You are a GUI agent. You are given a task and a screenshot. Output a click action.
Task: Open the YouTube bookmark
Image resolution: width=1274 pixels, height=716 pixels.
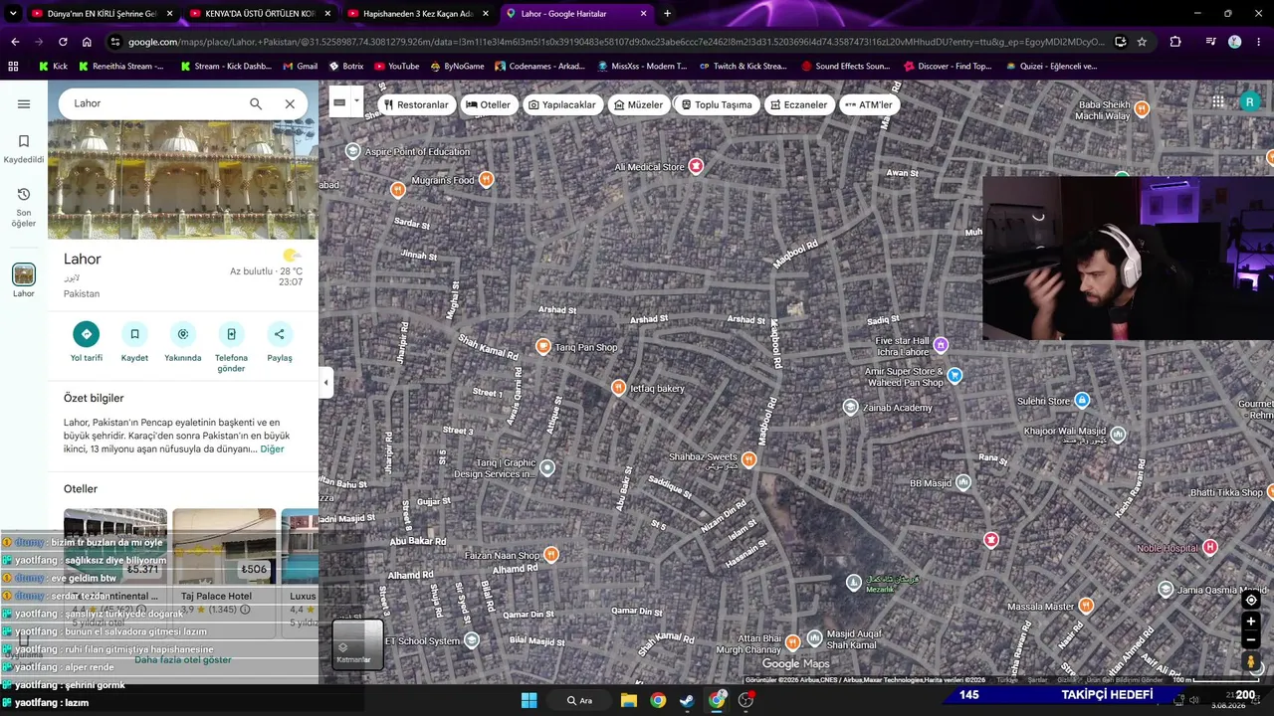[x=395, y=66]
